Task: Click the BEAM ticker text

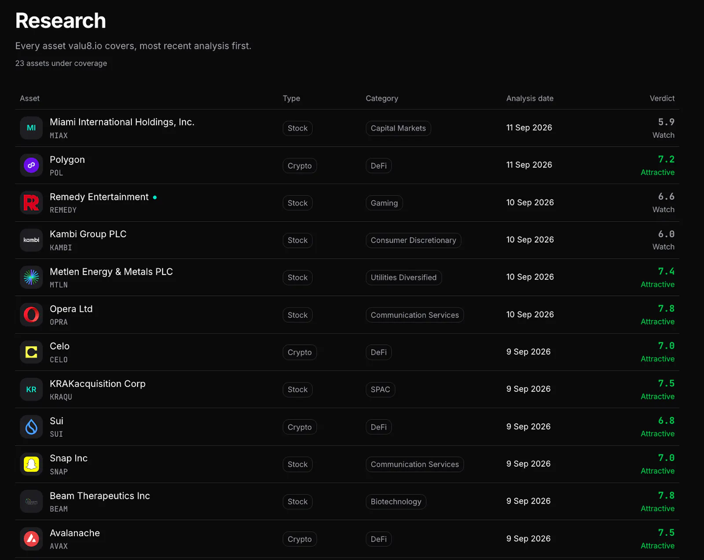Action: click(x=59, y=509)
